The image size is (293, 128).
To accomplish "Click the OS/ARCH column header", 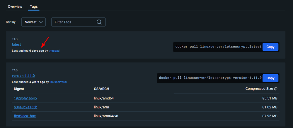I will tap(101, 89).
